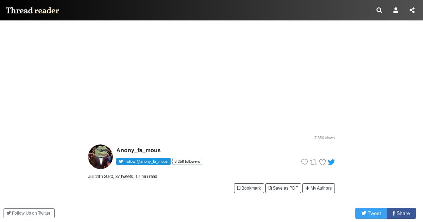Click the retweet arrows icon
Viewport: 423px width, 222px height.
313,162
